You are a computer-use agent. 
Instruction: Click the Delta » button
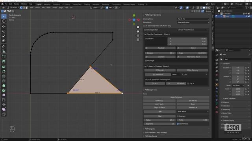click(192, 48)
